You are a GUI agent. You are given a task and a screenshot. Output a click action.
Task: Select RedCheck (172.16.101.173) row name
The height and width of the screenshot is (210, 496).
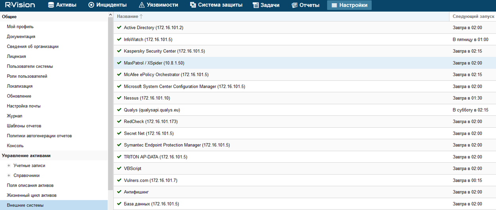pyautogui.click(x=151, y=121)
